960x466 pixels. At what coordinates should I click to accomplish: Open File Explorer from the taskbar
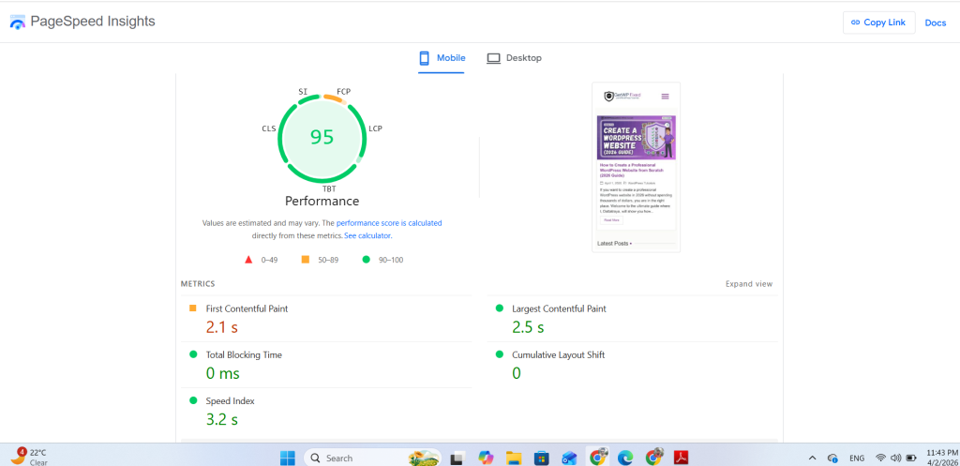(513, 458)
